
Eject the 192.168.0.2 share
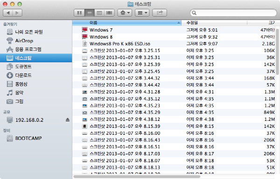point(68,120)
